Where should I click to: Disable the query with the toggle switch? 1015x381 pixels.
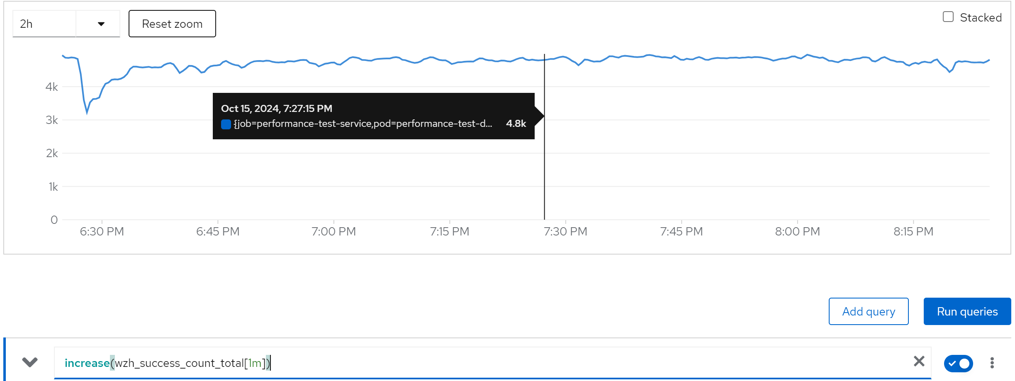click(958, 363)
